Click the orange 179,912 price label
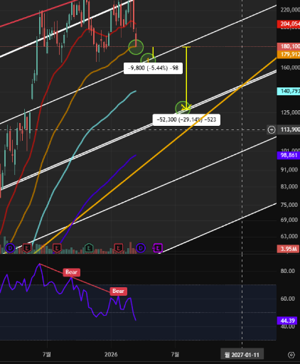The image size is (300, 364). 289,55
